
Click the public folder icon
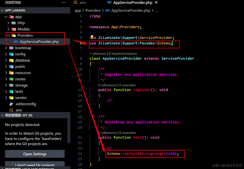(12, 67)
